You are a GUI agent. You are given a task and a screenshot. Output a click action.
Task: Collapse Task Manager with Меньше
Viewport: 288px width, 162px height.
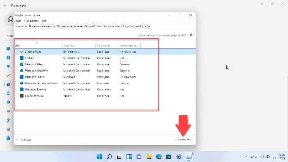pos(24,140)
